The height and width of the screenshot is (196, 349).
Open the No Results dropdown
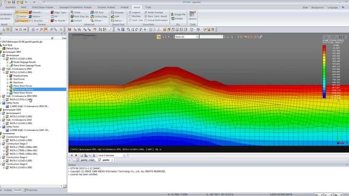pyautogui.click(x=59, y=21)
